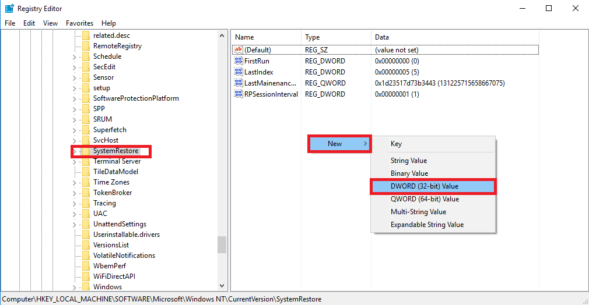This screenshot has width=589, height=305.
Task: Choose Key from the New submenu
Action: click(433, 144)
